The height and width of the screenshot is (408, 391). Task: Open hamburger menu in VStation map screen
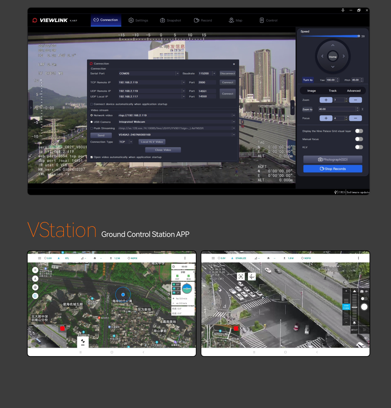coord(40,258)
